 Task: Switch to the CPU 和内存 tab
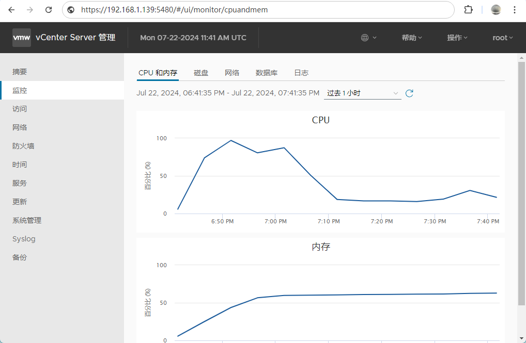coord(158,73)
